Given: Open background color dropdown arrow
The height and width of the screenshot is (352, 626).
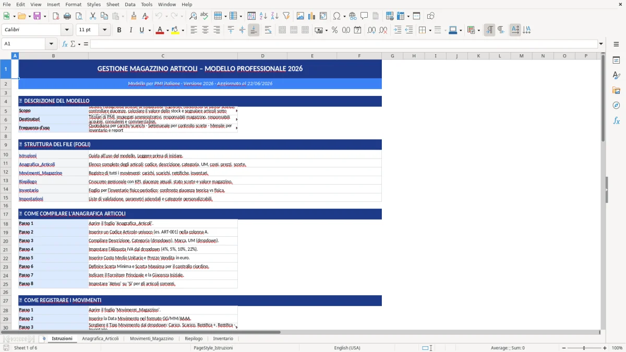Looking at the screenshot, I should pos(183,30).
